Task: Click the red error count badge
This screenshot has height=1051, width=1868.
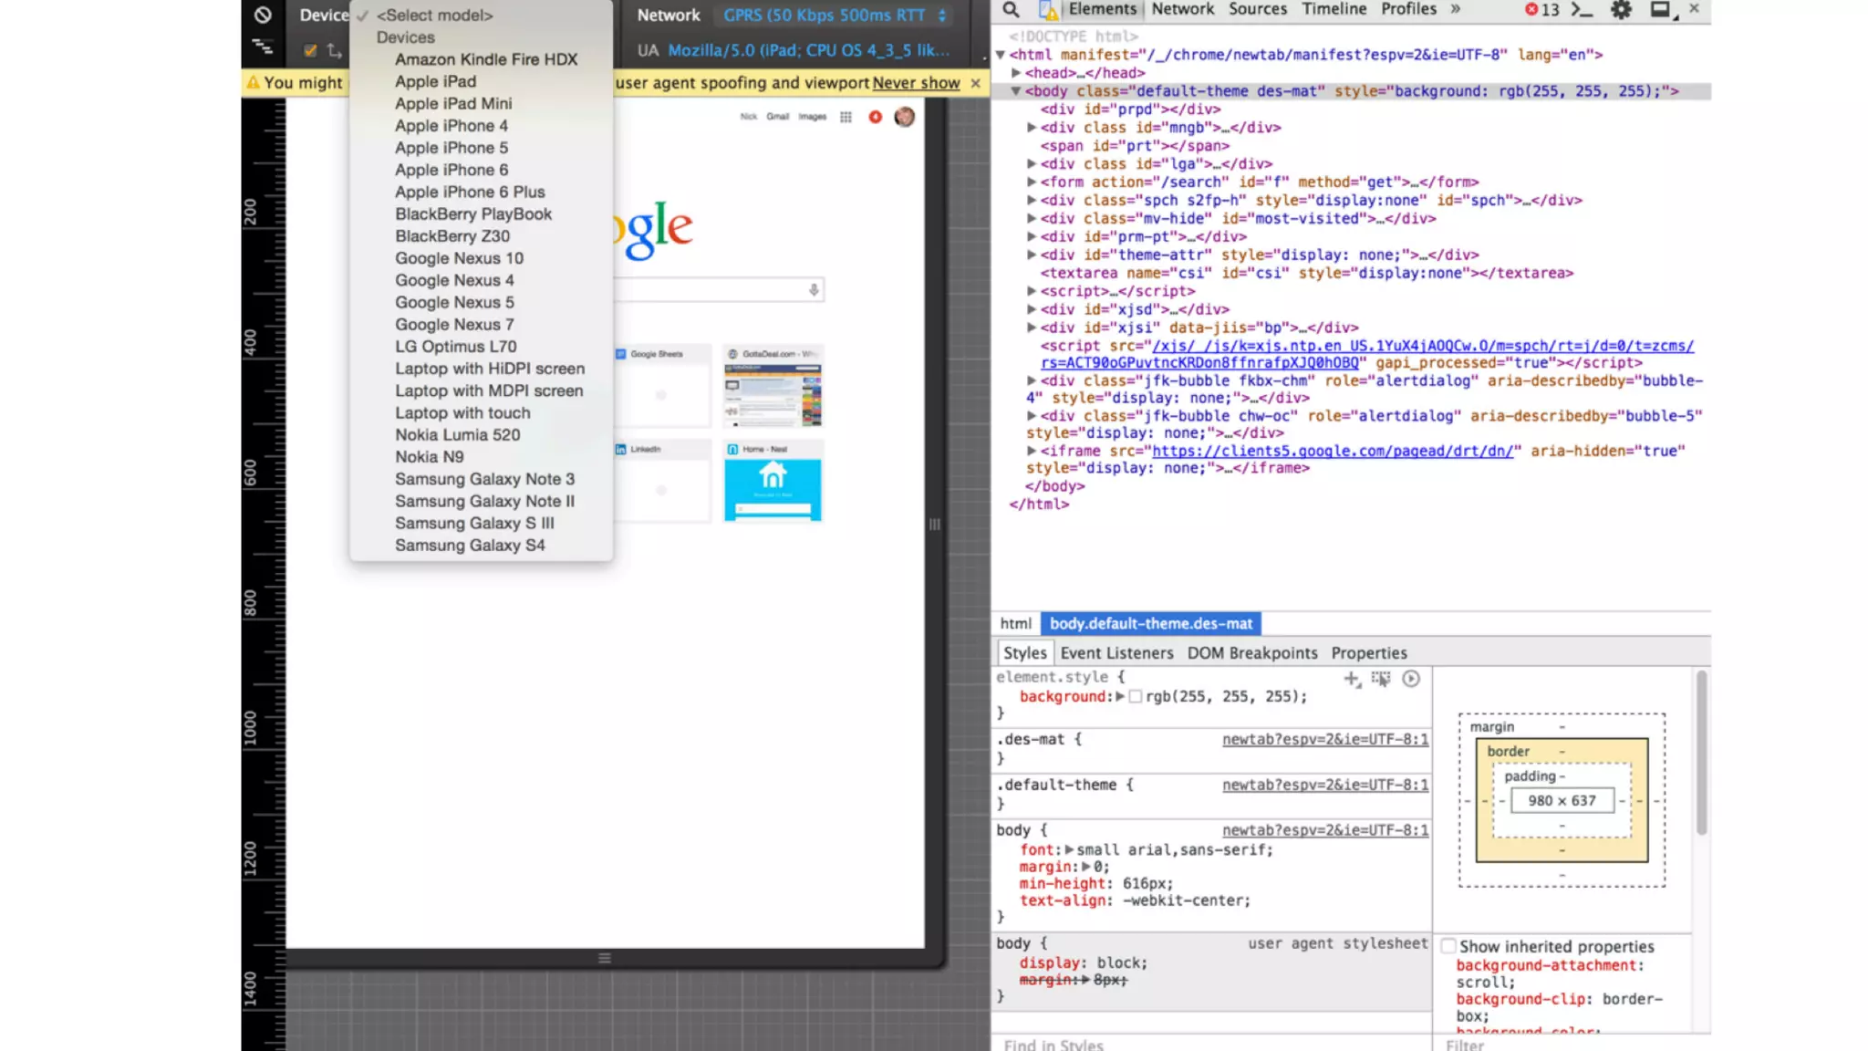Action: [1541, 10]
